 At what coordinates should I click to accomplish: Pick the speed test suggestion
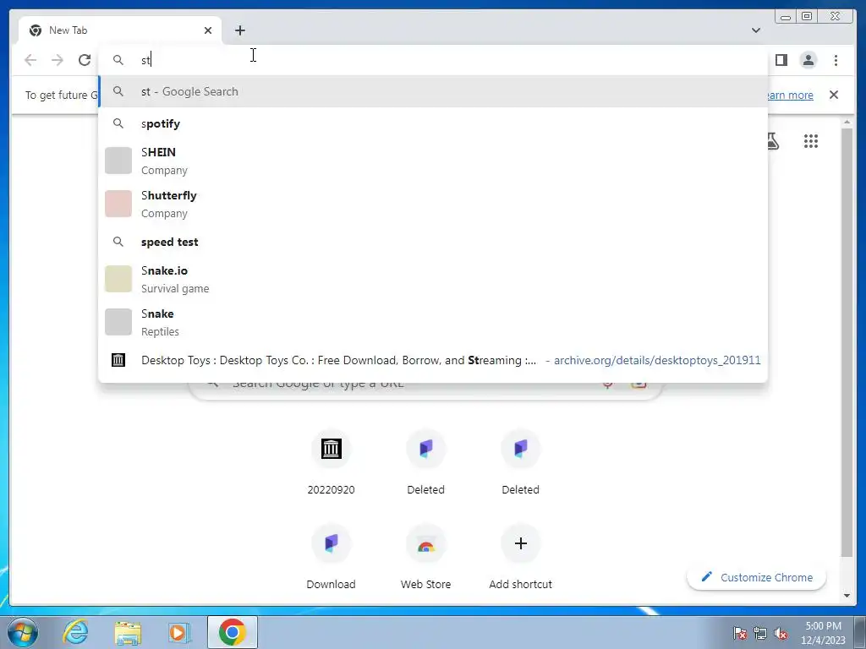(x=433, y=242)
